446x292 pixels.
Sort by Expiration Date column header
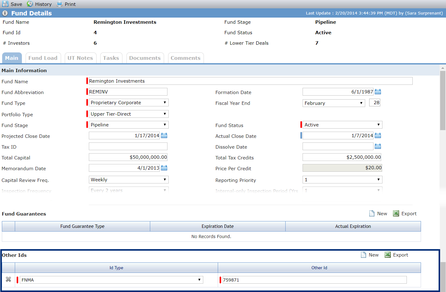218,226
